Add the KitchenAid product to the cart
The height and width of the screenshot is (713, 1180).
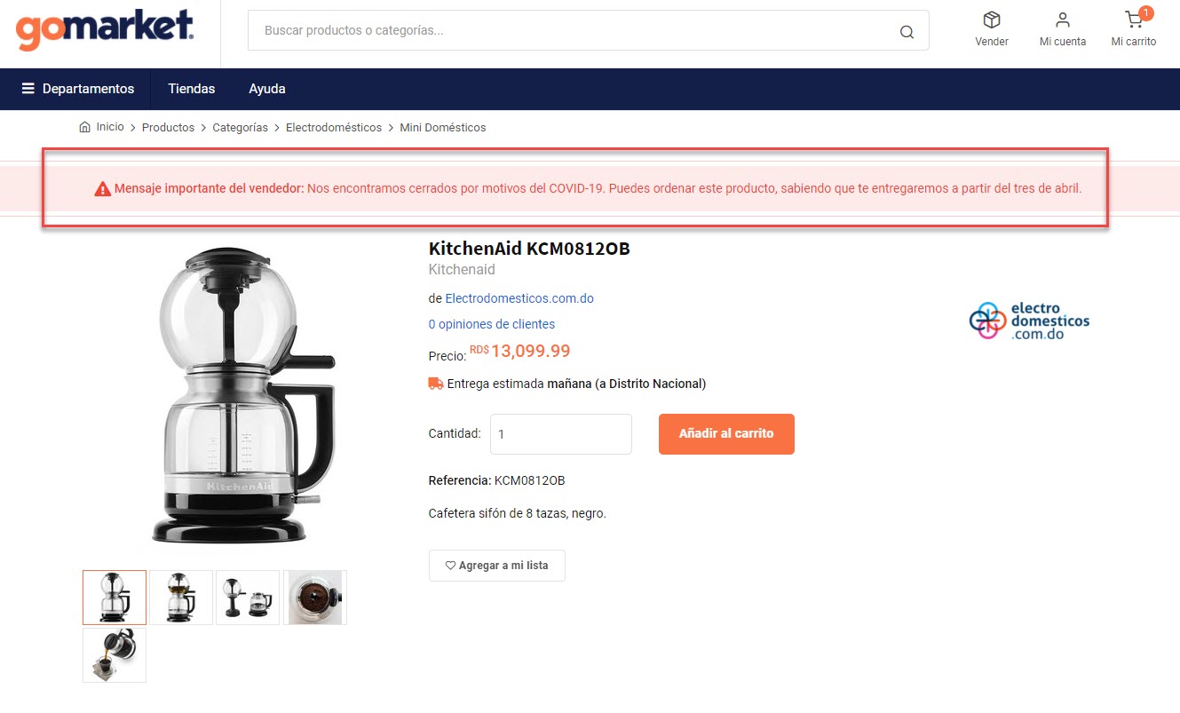coord(726,434)
